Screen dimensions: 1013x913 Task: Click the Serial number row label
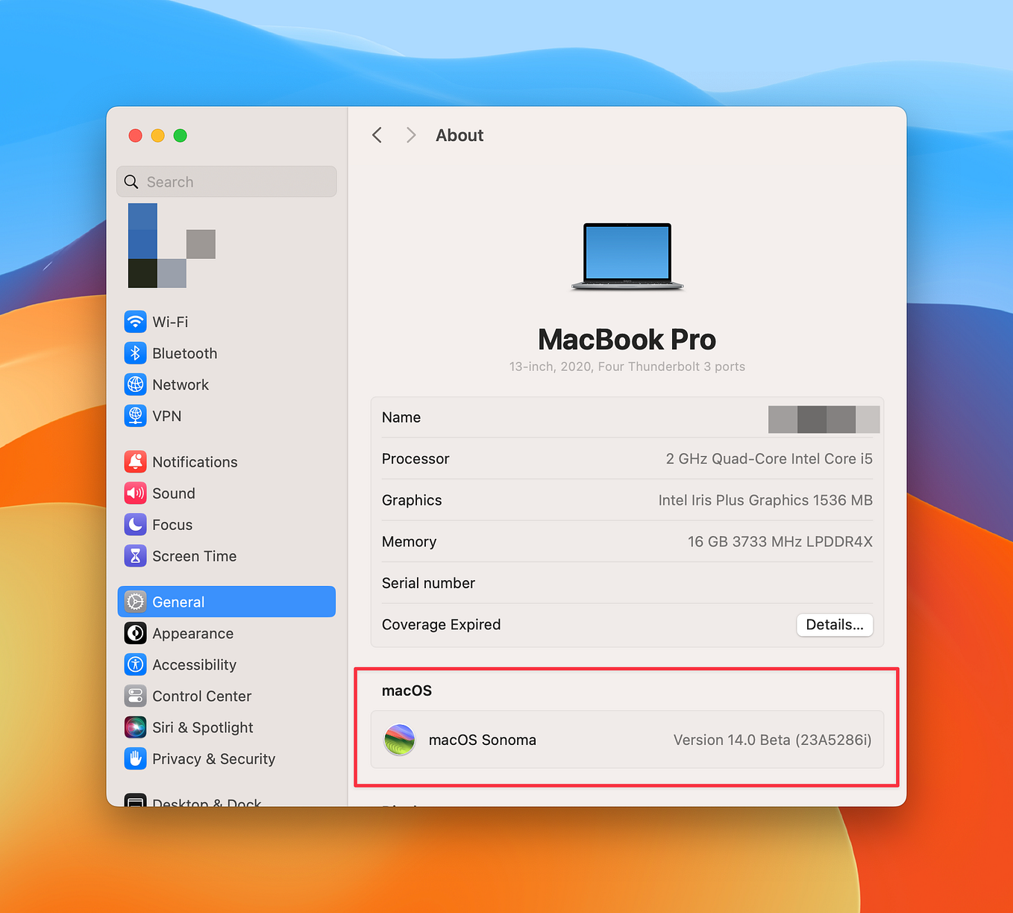click(428, 583)
